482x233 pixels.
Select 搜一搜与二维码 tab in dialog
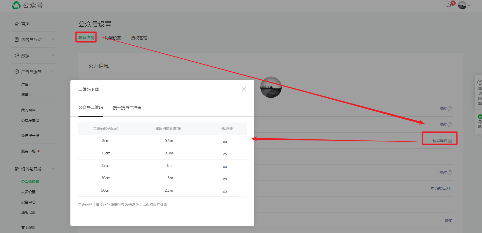(x=127, y=108)
